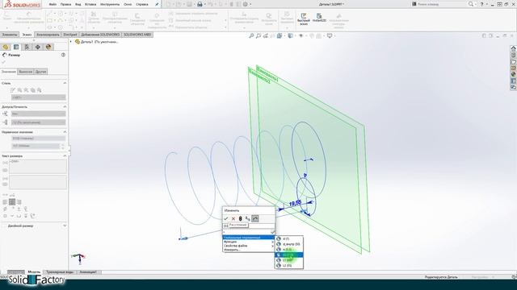
Task: Click the Instant2D ribbon button
Action: [x=319, y=18]
